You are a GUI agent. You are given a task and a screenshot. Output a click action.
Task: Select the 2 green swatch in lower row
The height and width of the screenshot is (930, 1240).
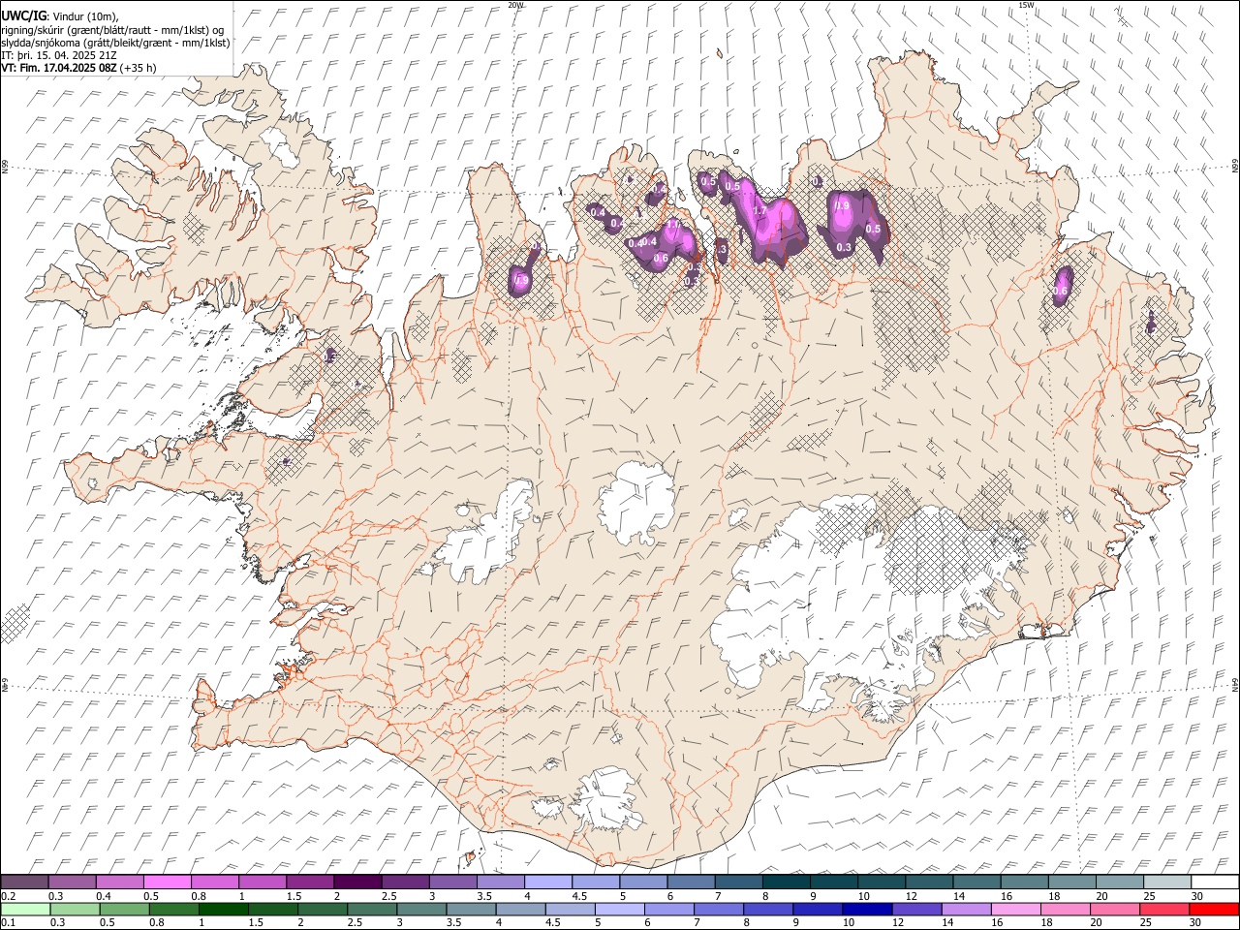[322, 909]
